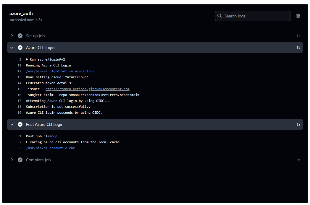Focus the Search logs input field
This screenshot has width=310, height=205.
[253, 16]
